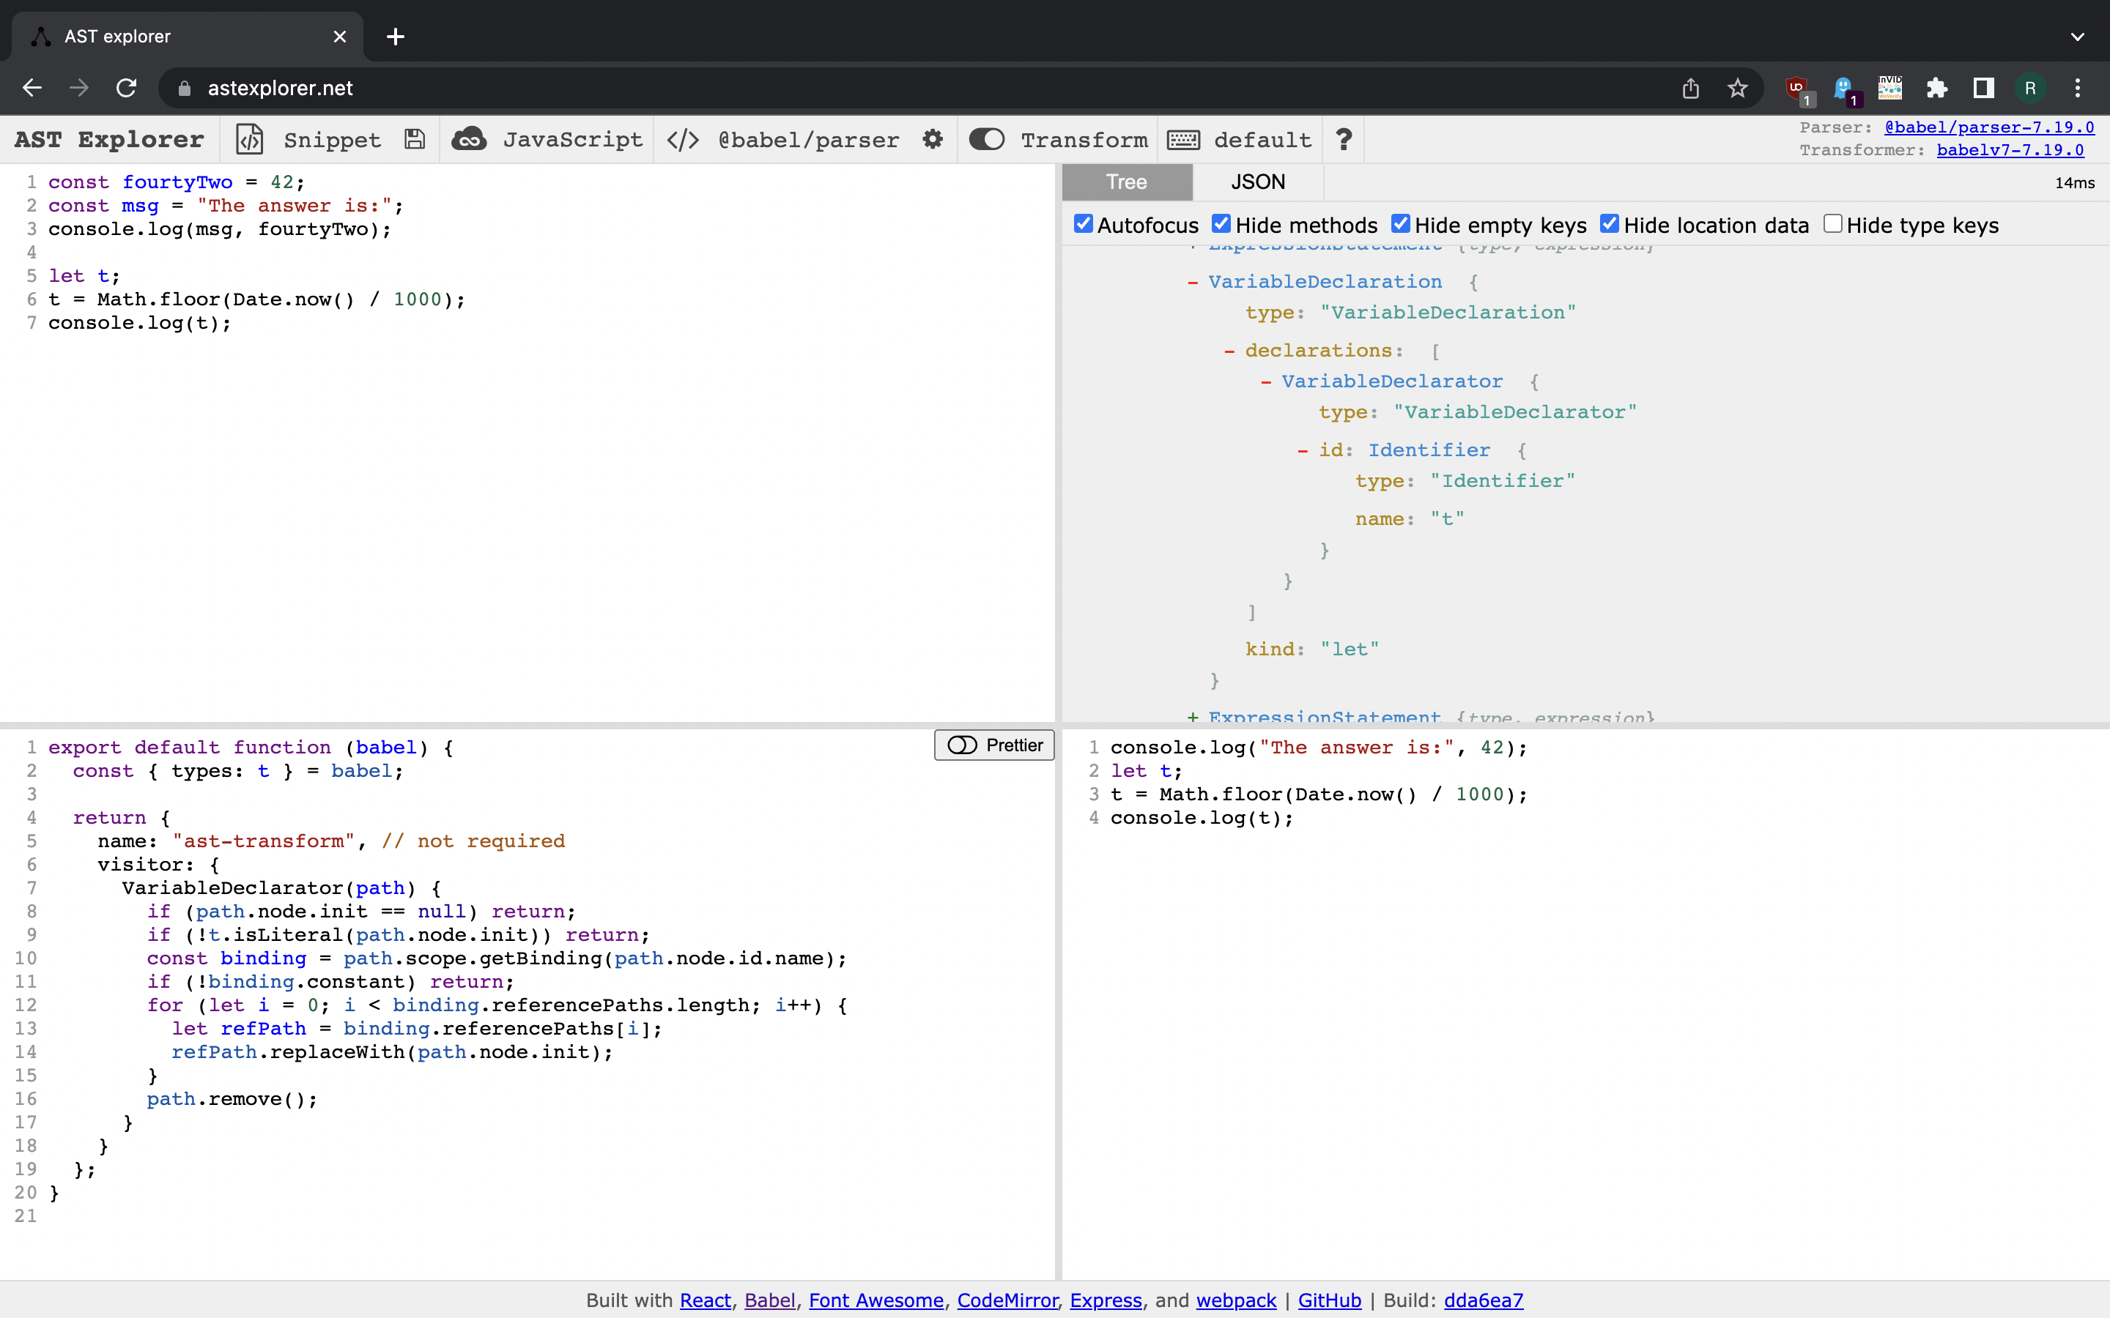The image size is (2110, 1318).
Task: Uncheck Hide methods checkbox
Action: [x=1221, y=224]
